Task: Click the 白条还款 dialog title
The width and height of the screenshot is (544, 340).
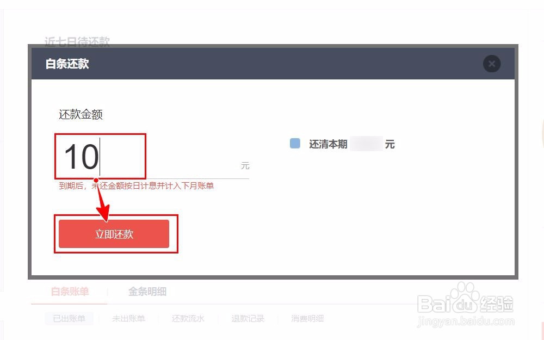Action: point(67,64)
